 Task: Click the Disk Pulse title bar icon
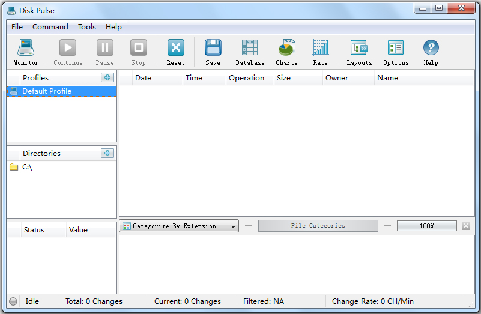(11, 10)
